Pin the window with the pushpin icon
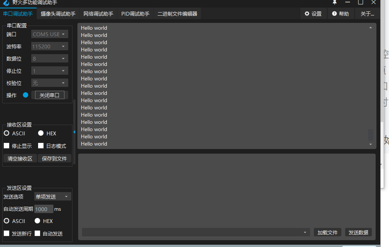Image resolution: width=389 pixels, height=247 pixels. pos(335,2)
